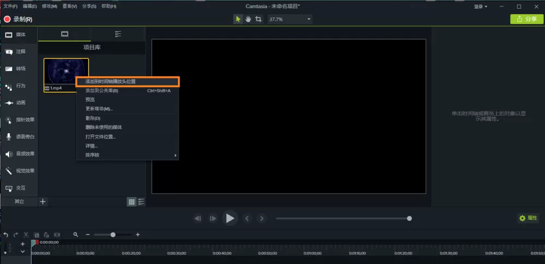This screenshot has width=545, height=264.
Task: Click the undo arrow in timeline toolbar
Action: coord(6,235)
